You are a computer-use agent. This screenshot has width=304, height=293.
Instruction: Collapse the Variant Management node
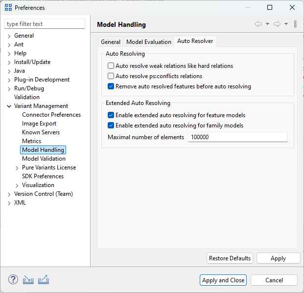click(x=9, y=106)
